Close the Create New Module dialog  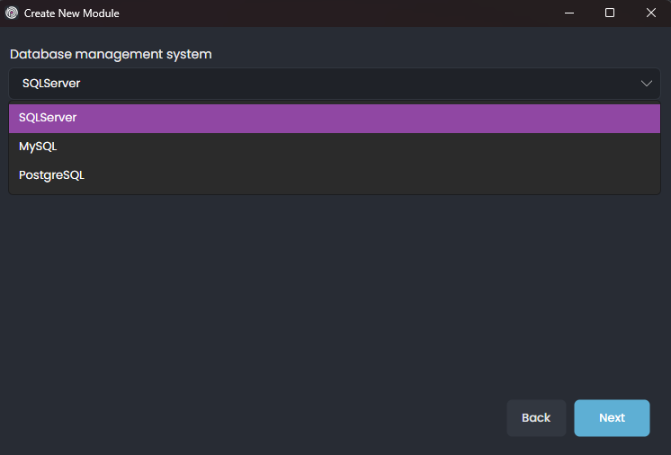(x=650, y=13)
